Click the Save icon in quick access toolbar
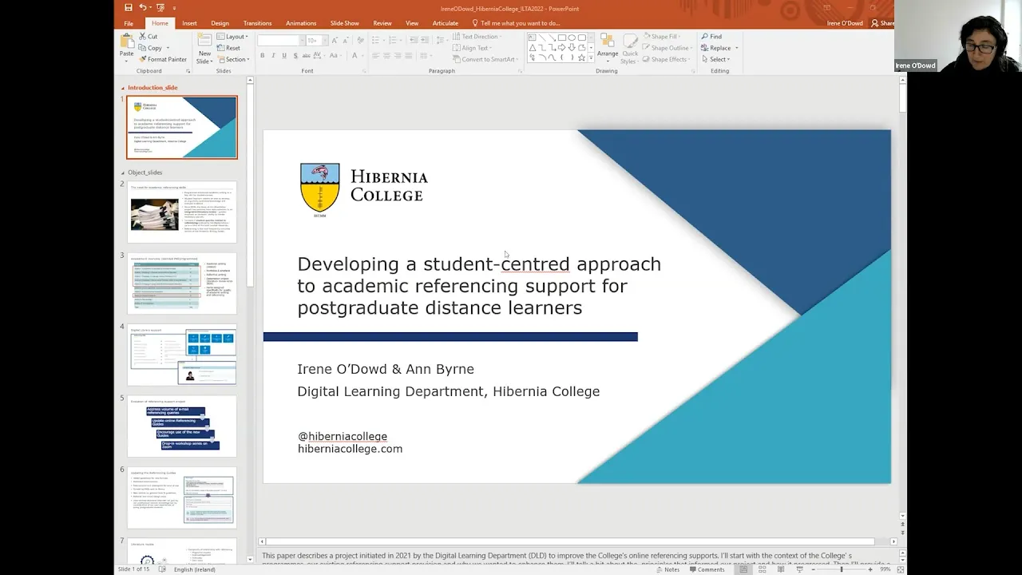This screenshot has width=1022, height=575. pyautogui.click(x=129, y=8)
